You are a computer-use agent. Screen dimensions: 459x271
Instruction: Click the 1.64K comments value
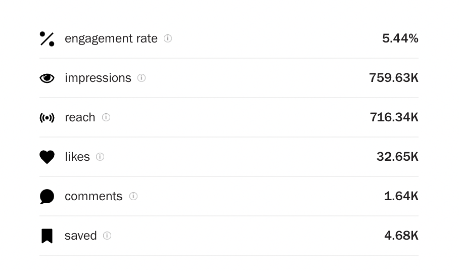click(x=401, y=196)
